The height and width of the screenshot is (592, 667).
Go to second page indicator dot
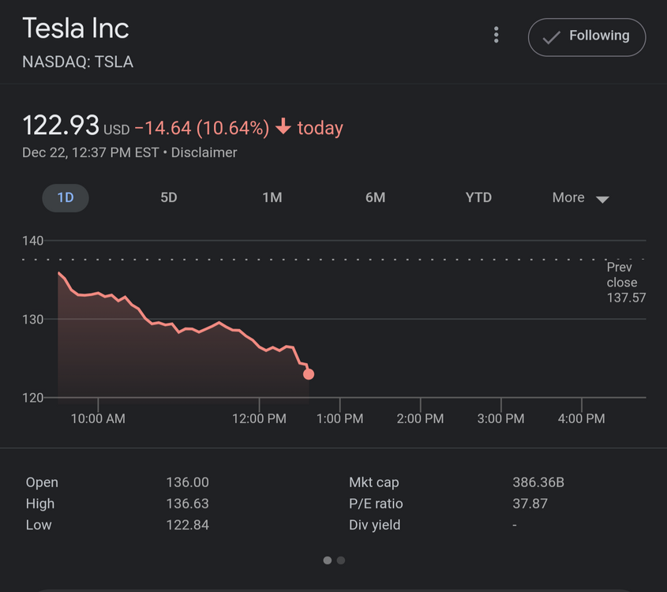click(341, 560)
